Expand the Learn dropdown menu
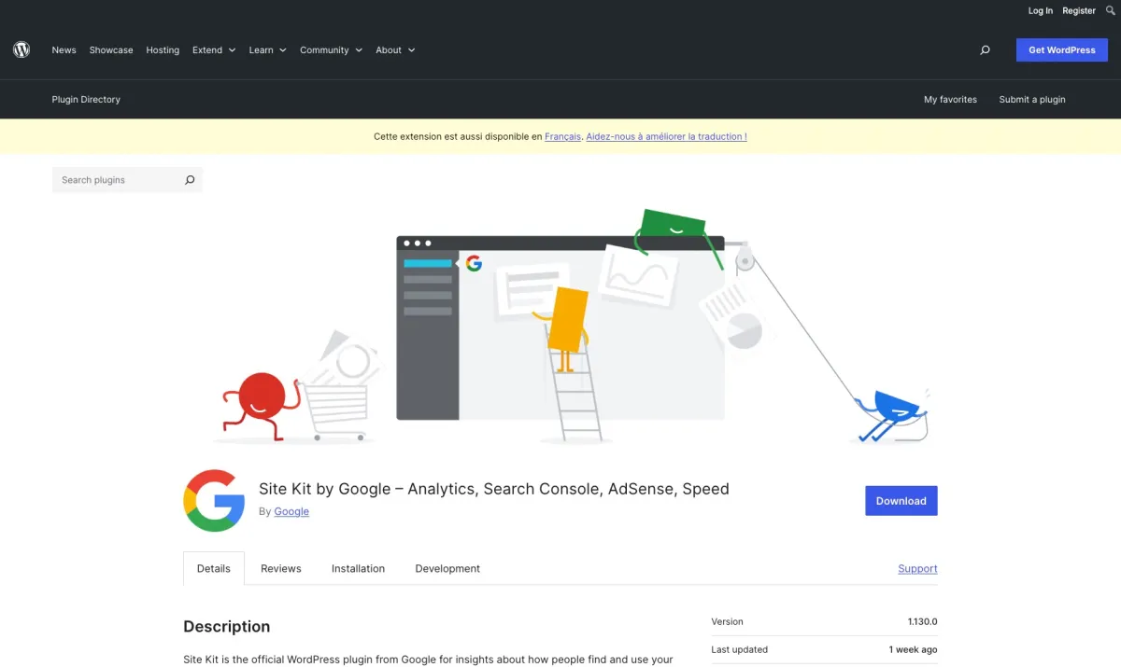Image resolution: width=1121 pixels, height=667 pixels. pos(268,50)
